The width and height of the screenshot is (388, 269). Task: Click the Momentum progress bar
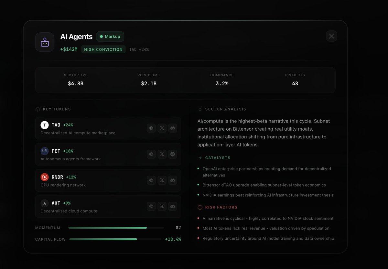(x=116, y=228)
